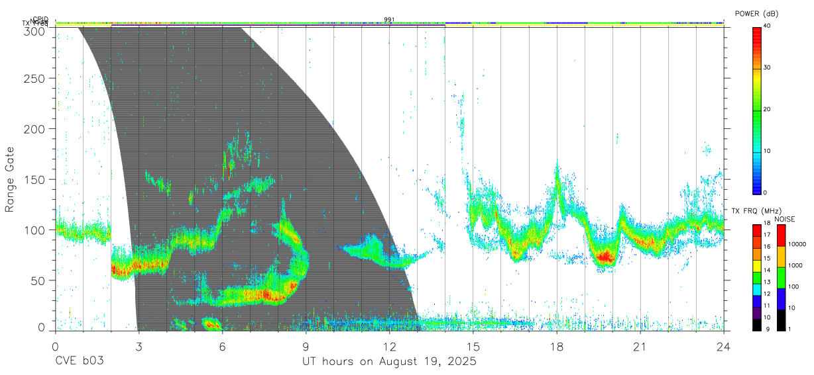The width and height of the screenshot is (814, 375).
Task: Select the 30 tick on the power colorbar
Action: (768, 67)
